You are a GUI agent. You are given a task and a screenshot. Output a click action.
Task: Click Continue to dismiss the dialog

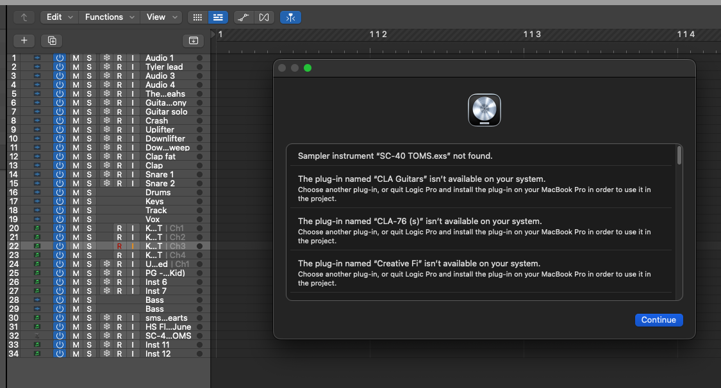[659, 320]
